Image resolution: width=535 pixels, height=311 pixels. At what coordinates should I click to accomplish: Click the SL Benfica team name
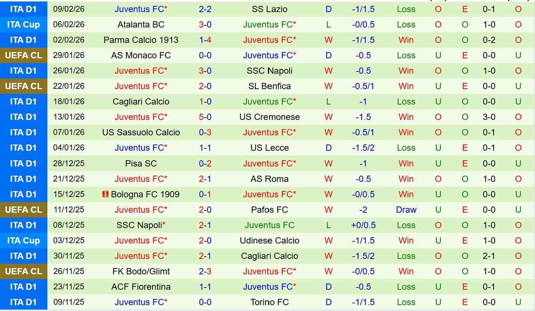pyautogui.click(x=269, y=86)
